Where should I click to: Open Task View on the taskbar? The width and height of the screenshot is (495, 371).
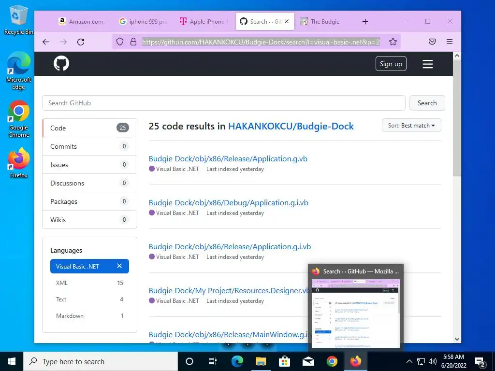(213, 361)
